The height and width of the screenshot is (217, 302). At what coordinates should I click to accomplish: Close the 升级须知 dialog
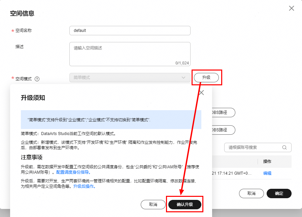coord(201,93)
